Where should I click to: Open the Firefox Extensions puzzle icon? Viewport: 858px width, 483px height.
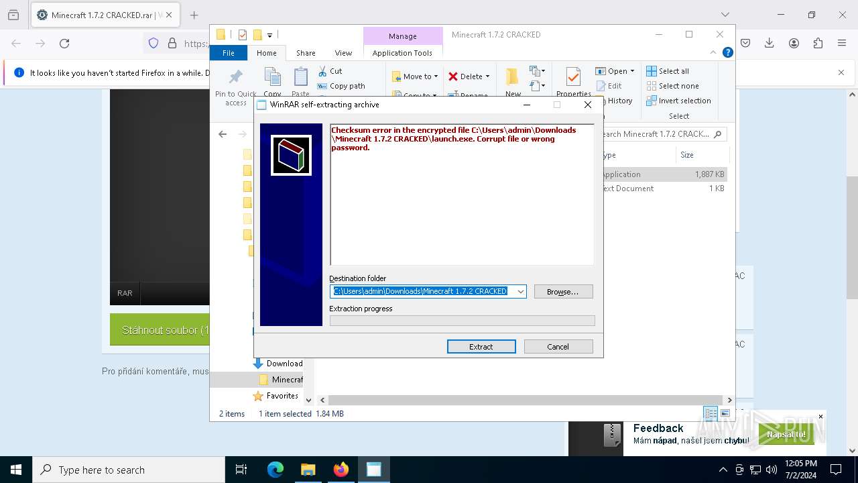[x=818, y=43]
